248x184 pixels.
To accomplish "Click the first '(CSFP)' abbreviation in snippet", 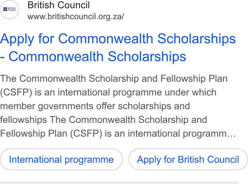I will coord(16,92).
